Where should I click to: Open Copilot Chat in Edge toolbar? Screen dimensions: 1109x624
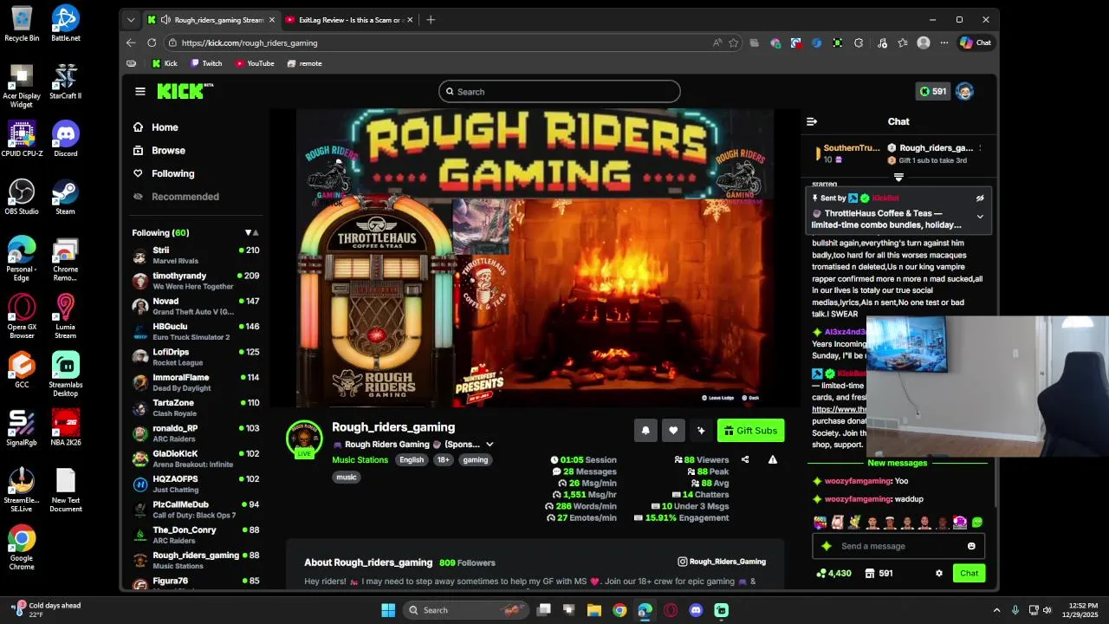pyautogui.click(x=976, y=42)
